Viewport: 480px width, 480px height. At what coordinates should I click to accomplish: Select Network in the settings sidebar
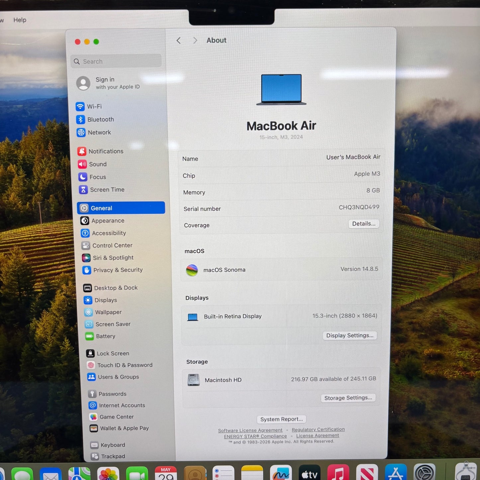coord(94,133)
